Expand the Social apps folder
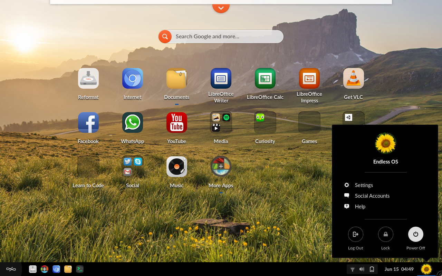 [133, 167]
